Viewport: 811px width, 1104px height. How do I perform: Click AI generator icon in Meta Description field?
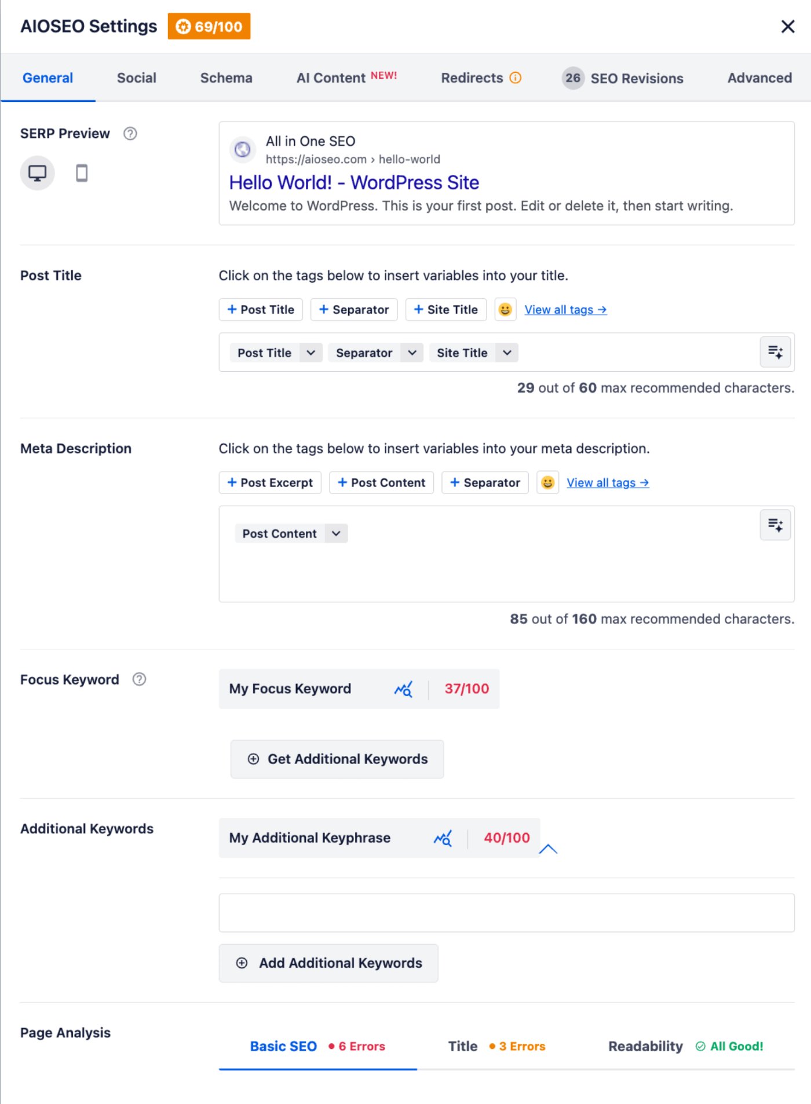point(775,525)
